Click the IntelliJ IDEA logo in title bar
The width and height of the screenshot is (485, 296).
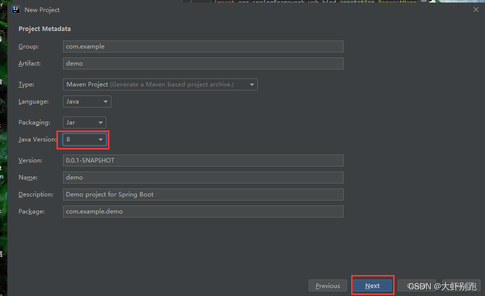(15, 9)
